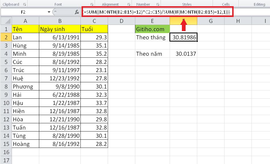Viewport: 270px width, 164px height.
Task: Select the cell showing 30.81986
Action: (183, 37)
